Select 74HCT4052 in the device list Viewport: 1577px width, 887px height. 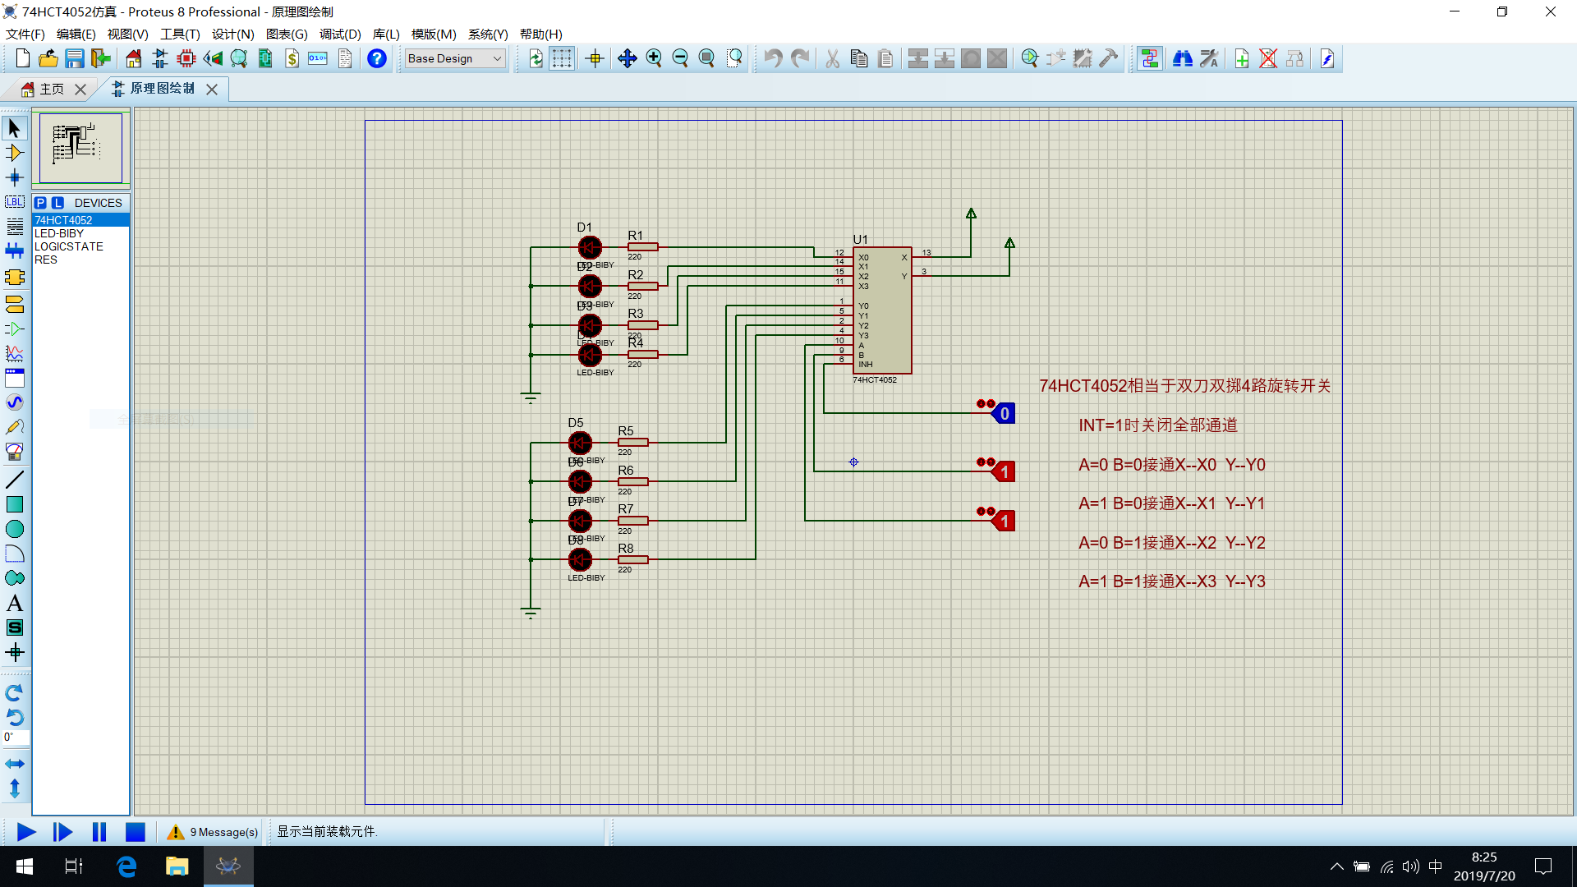pos(80,220)
